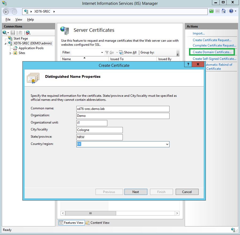The width and height of the screenshot is (240, 235).
Task: Click the Common name input field
Action: pos(123,109)
